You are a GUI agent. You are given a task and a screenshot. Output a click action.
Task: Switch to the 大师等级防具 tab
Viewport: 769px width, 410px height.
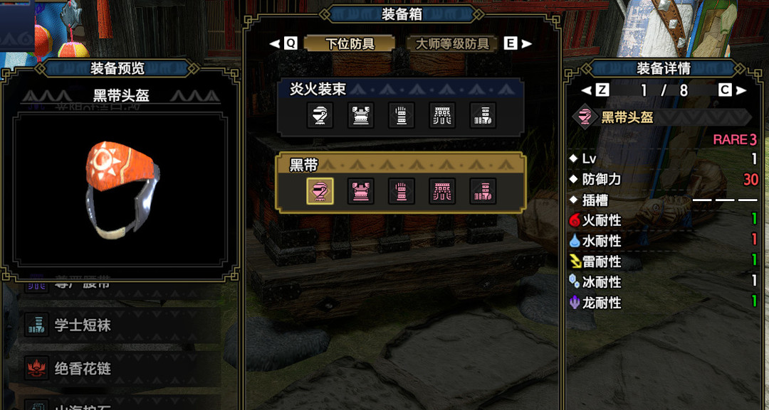[x=452, y=43]
